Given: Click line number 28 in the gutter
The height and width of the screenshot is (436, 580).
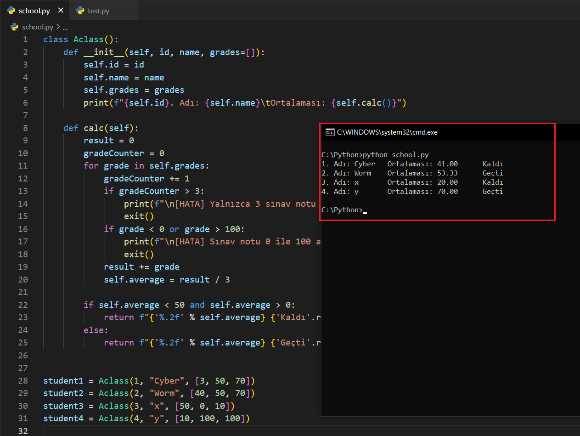Looking at the screenshot, I should 23,380.
